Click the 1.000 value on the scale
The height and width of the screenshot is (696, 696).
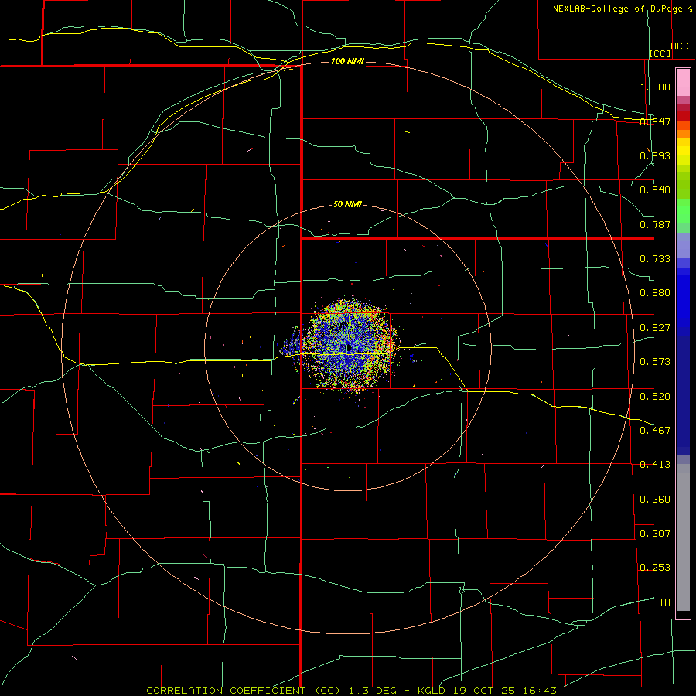click(655, 87)
